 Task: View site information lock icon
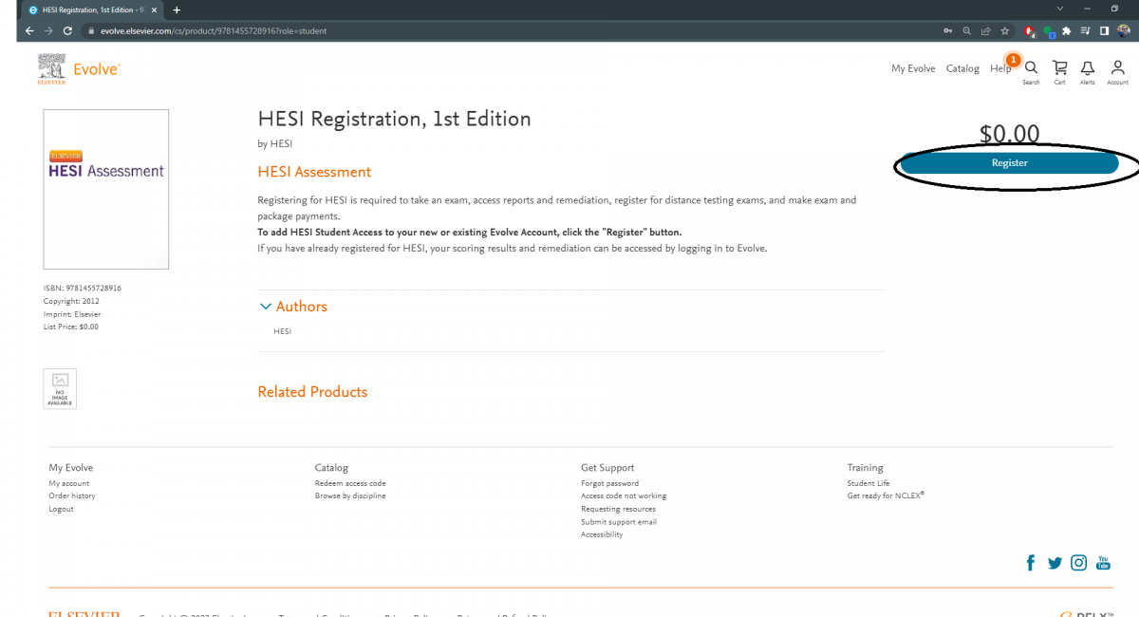pyautogui.click(x=91, y=30)
